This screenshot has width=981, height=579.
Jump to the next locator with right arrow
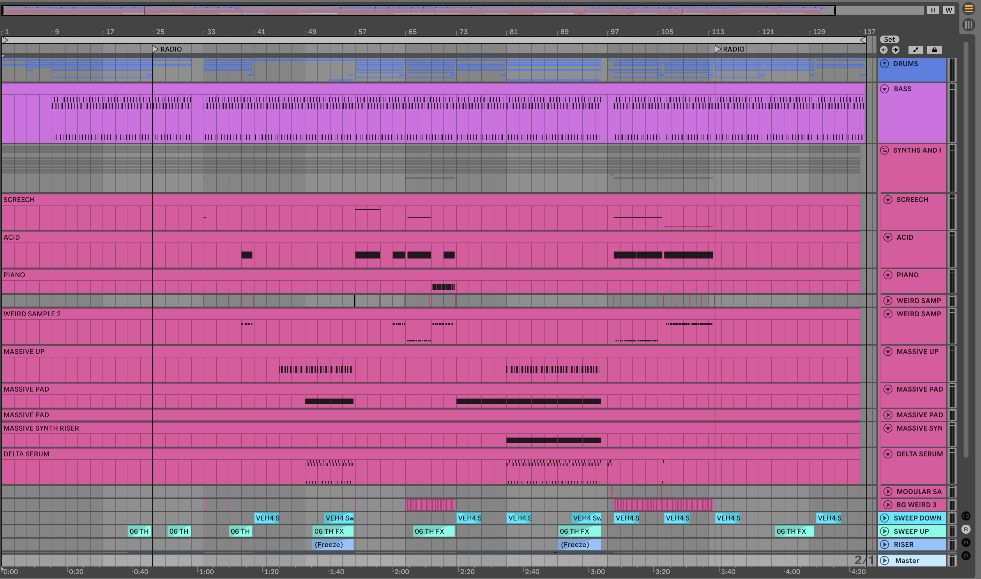[896, 50]
